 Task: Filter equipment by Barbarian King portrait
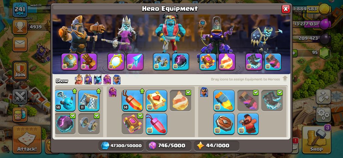click(79, 80)
